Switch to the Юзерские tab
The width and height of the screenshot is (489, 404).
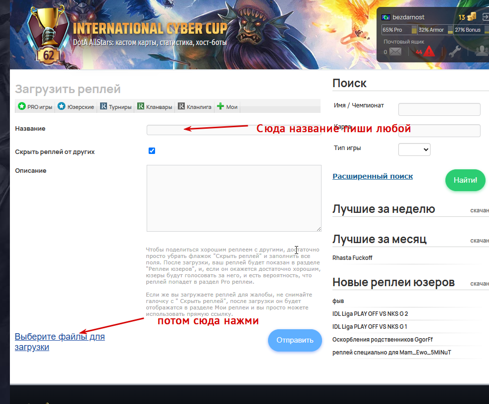coord(76,107)
